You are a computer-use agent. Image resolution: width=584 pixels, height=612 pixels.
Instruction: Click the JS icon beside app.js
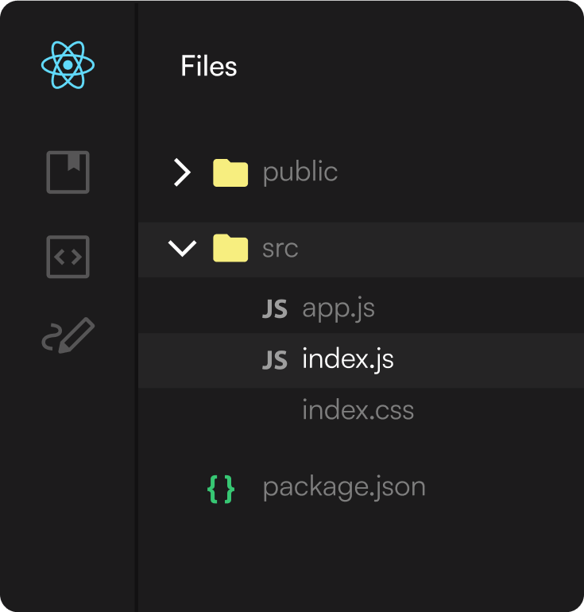click(274, 309)
